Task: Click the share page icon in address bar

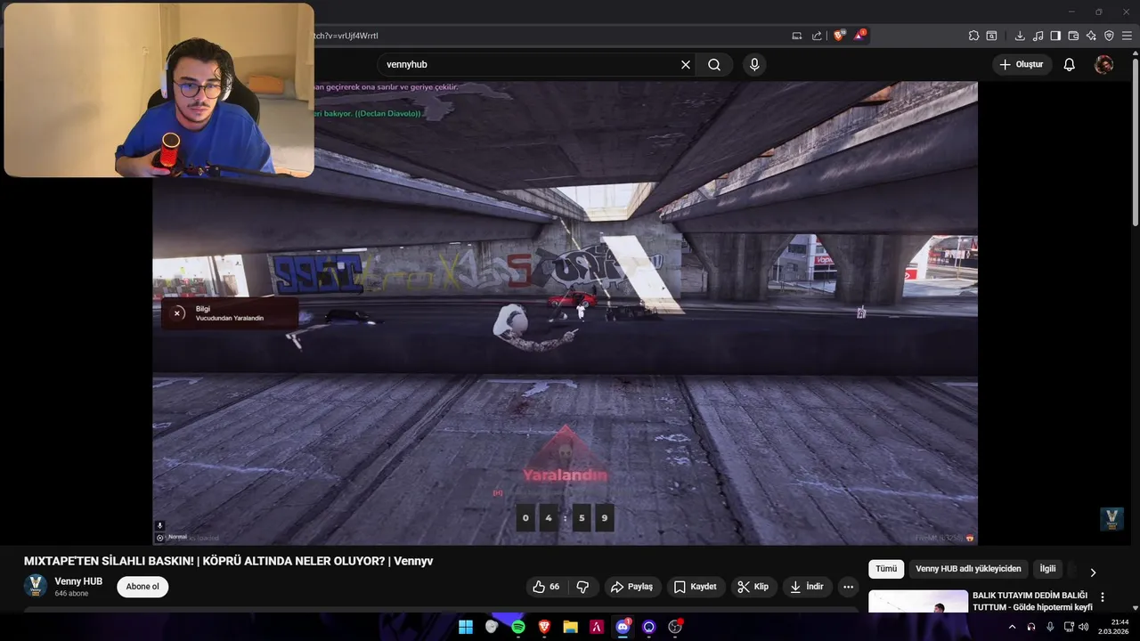Action: [817, 36]
